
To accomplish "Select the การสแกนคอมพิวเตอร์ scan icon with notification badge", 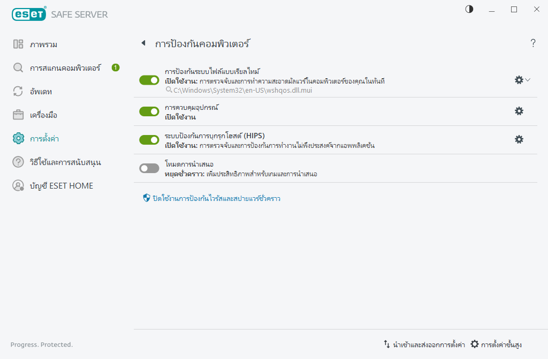I will point(18,68).
